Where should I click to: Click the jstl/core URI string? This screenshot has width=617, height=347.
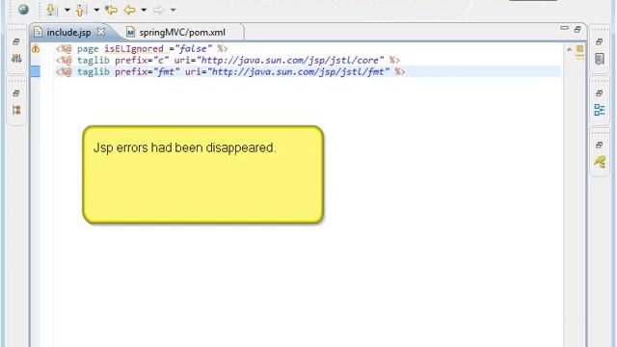pyautogui.click(x=290, y=60)
